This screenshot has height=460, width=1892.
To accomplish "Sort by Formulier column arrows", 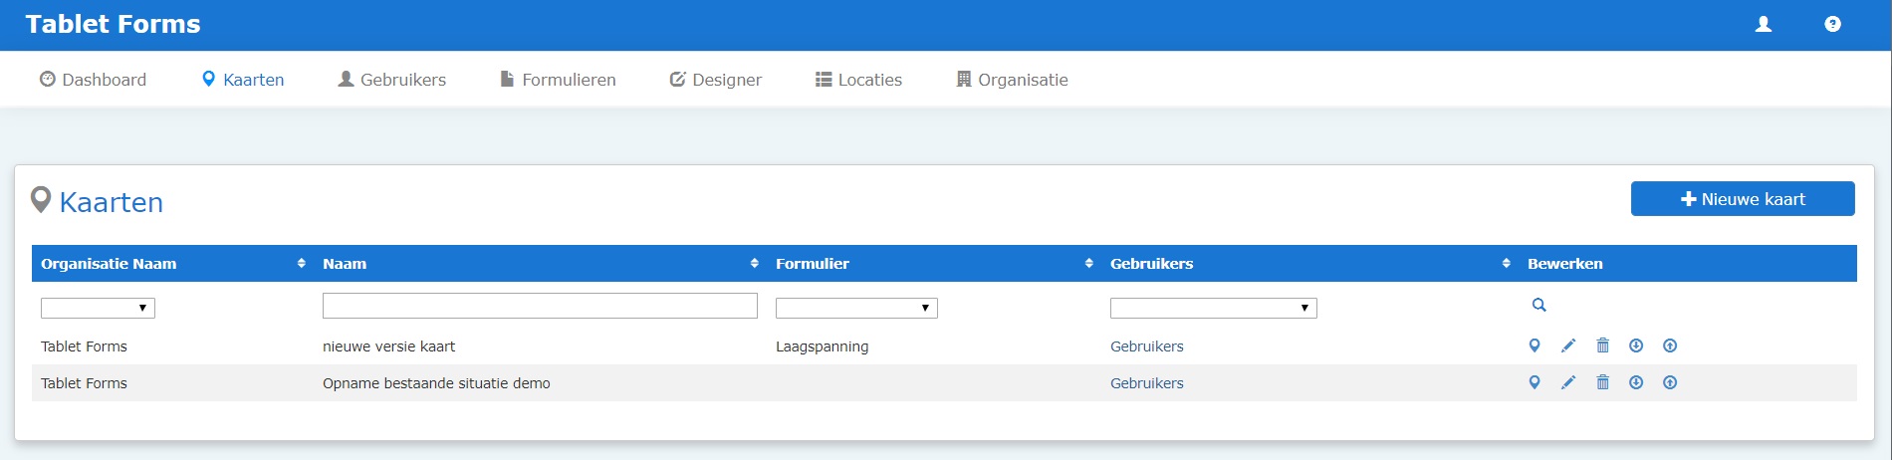I will [1088, 263].
